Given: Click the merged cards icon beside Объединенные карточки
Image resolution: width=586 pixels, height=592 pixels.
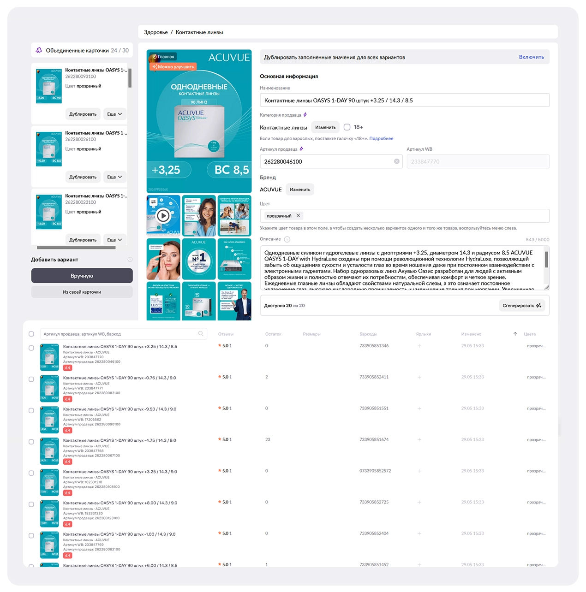Looking at the screenshot, I should (39, 50).
